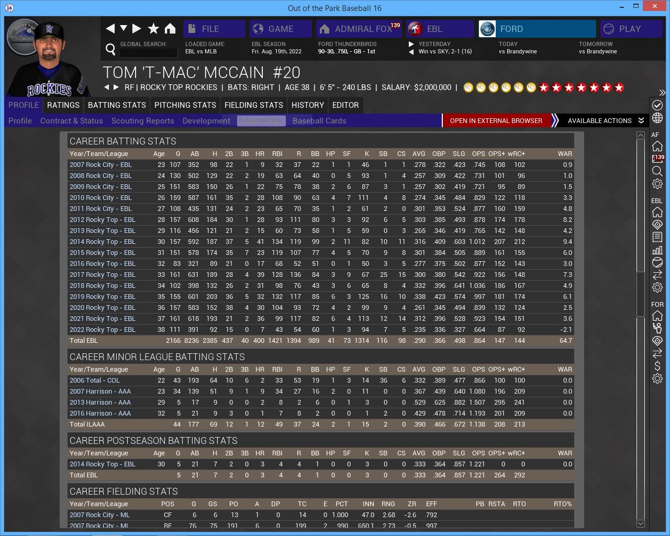
Task: Show the next game day arrow by Yesterday
Action: point(411,44)
